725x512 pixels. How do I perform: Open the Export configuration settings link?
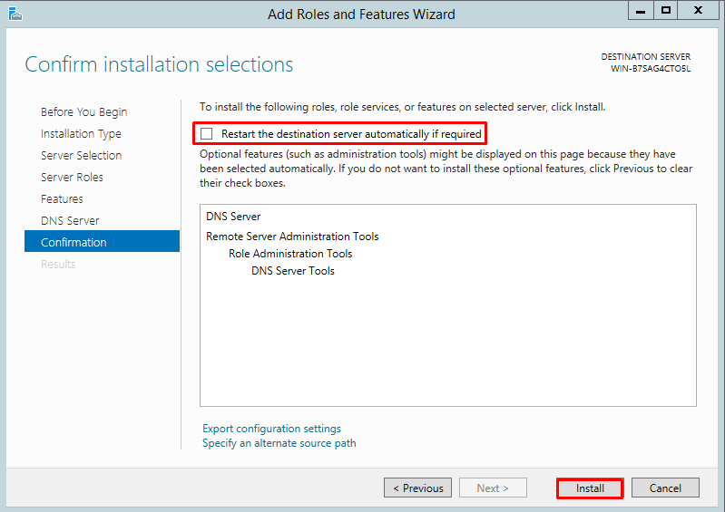tap(271, 429)
